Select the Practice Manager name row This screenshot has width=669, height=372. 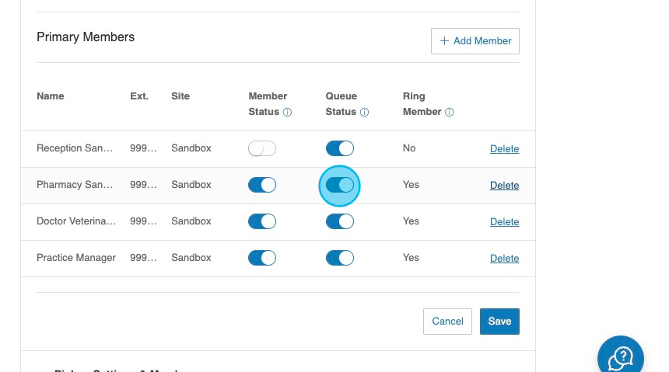click(x=76, y=258)
